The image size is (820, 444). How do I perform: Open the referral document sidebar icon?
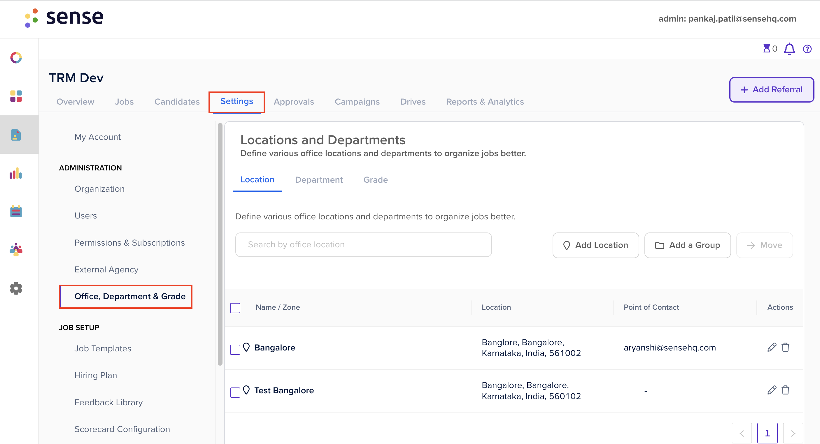[x=16, y=135]
